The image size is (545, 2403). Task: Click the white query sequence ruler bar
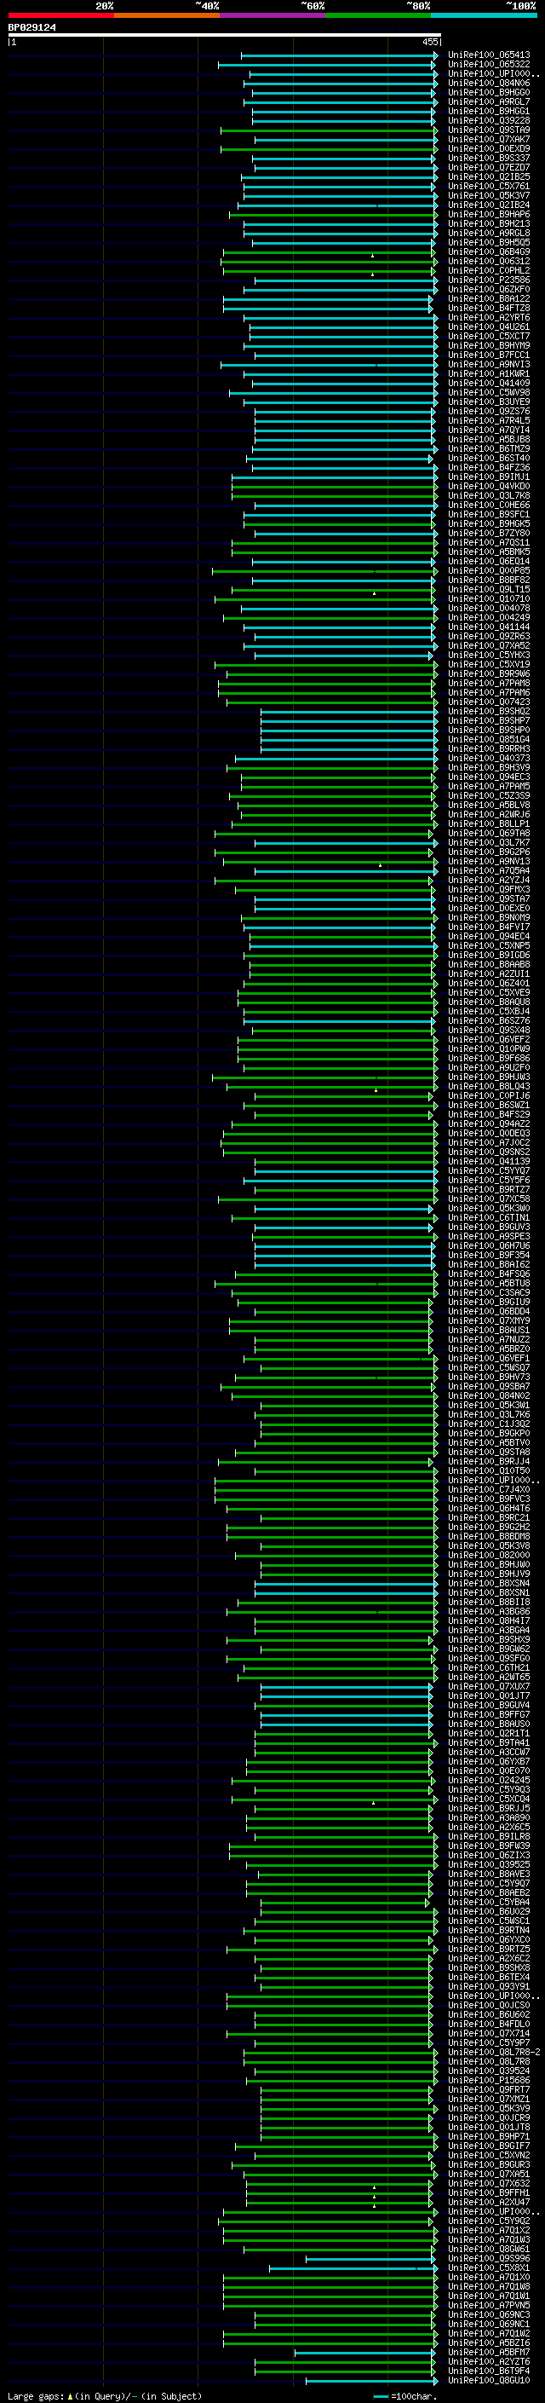click(x=224, y=36)
